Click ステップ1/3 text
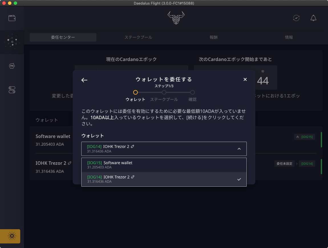 (164, 86)
